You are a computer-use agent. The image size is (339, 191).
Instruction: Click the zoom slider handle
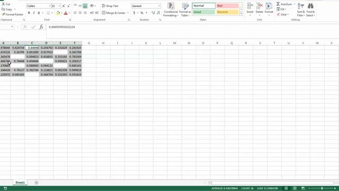(322, 188)
